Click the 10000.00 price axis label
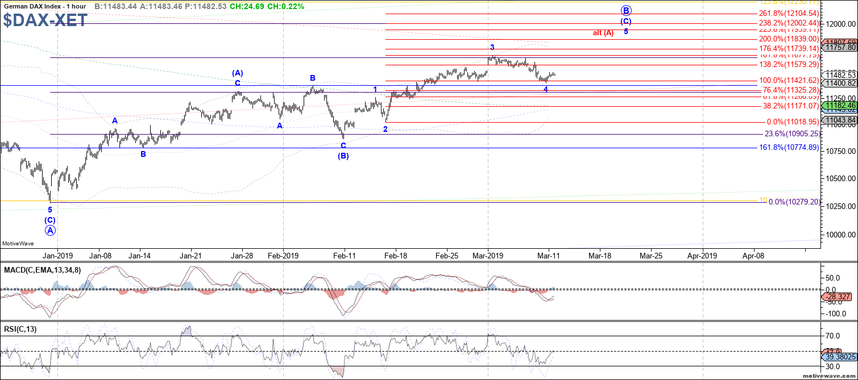Viewport: 858px width, 380px height. coord(841,234)
